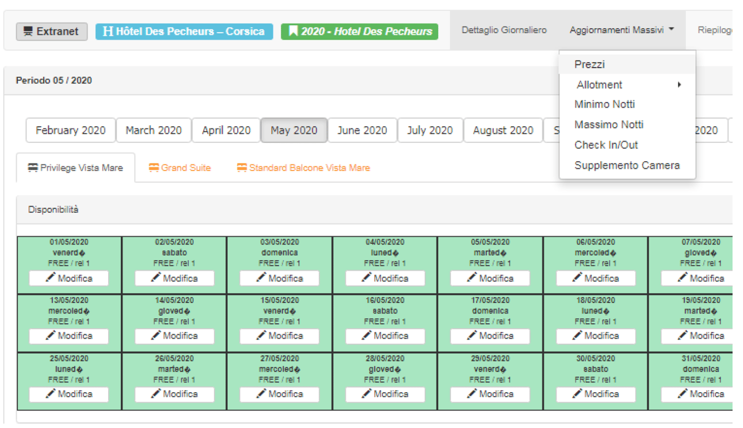Click the bed icon beside Grand Suite
Viewport: 743px width, 428px height.
tap(154, 168)
